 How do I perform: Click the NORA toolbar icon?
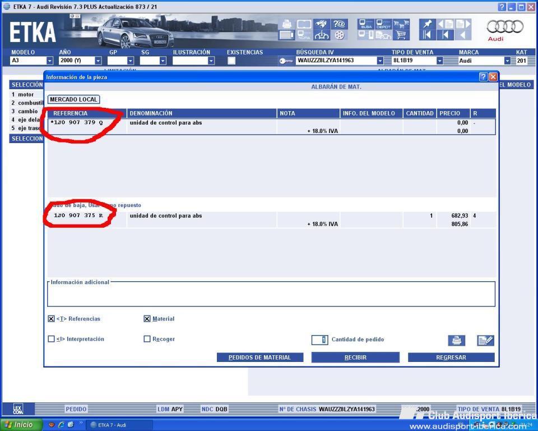coord(304,35)
